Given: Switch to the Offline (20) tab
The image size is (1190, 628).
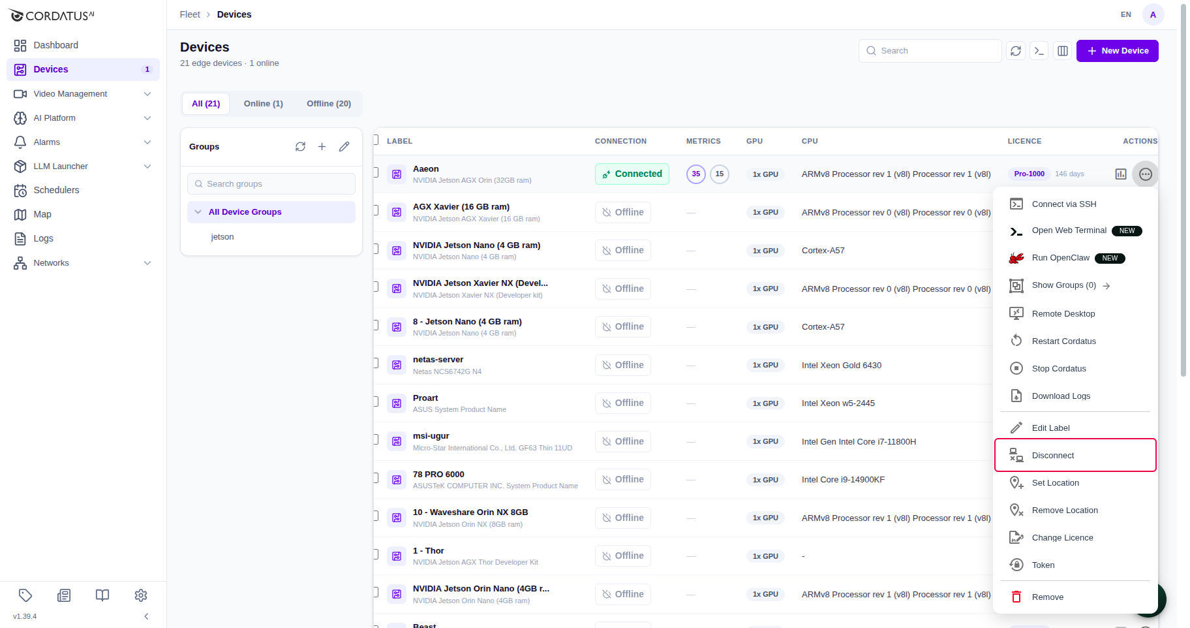Looking at the screenshot, I should point(329,104).
